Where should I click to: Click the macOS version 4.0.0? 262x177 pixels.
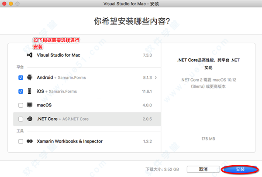pyautogui.click(x=147, y=105)
